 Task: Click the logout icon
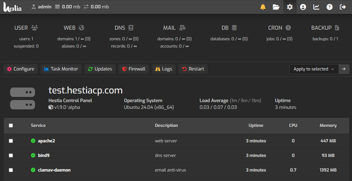[x=343, y=7]
